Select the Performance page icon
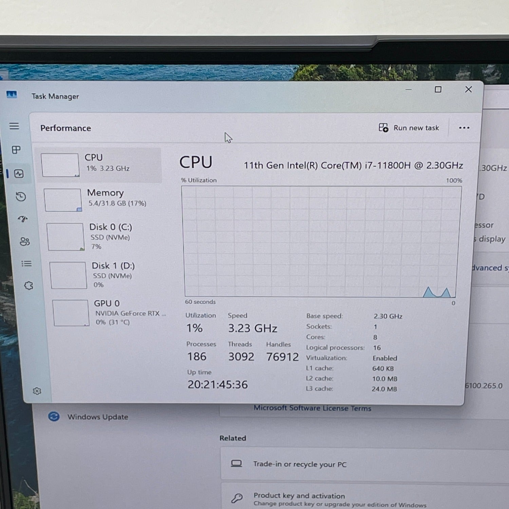The width and height of the screenshot is (509, 509). [x=19, y=174]
